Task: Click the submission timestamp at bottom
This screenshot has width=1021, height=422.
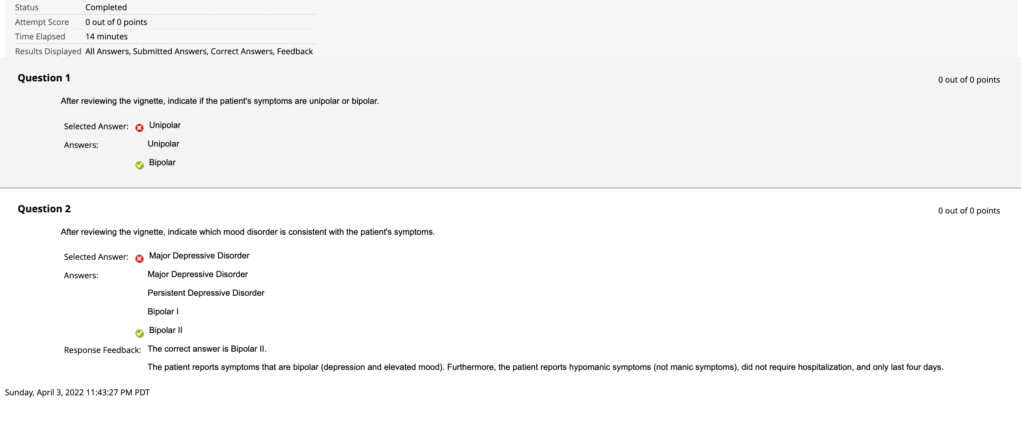Action: click(77, 392)
